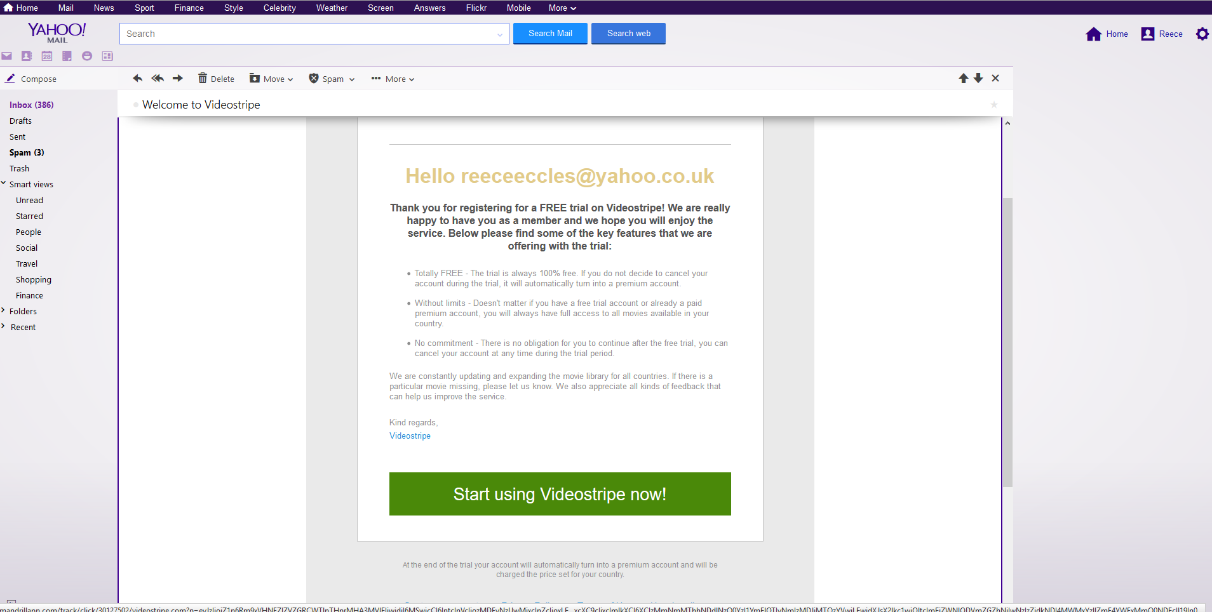The height and width of the screenshot is (612, 1212).
Task: Open Finance in the top navigation bar
Action: [189, 8]
